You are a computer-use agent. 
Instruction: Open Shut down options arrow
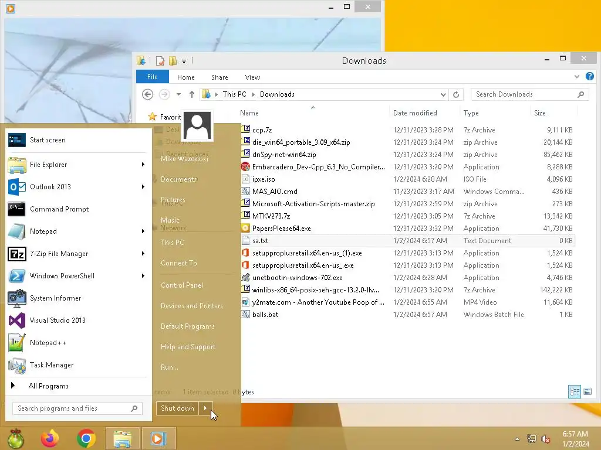(205, 408)
